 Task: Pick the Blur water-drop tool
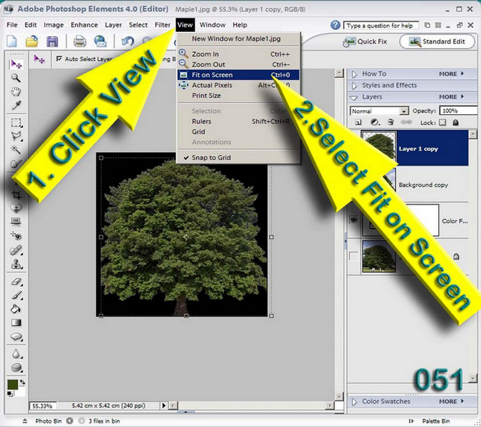pos(16,354)
